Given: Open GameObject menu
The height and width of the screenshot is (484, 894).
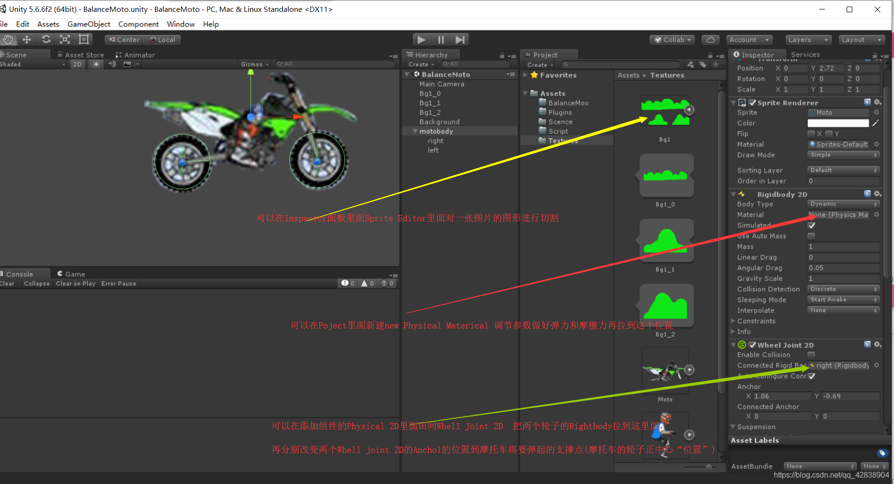Looking at the screenshot, I should pyautogui.click(x=89, y=24).
